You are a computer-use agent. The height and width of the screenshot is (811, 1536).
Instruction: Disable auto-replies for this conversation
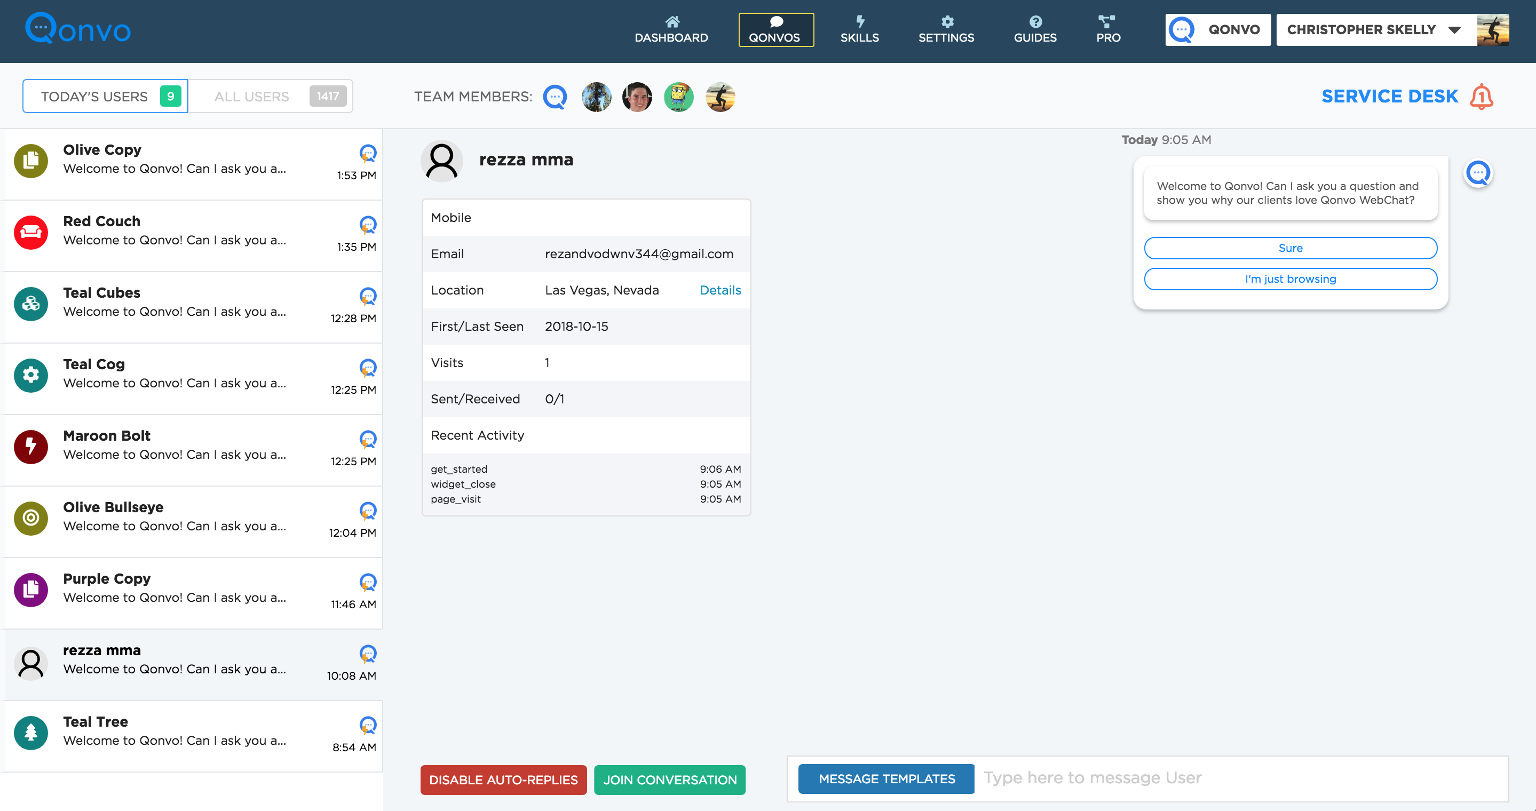(x=503, y=780)
